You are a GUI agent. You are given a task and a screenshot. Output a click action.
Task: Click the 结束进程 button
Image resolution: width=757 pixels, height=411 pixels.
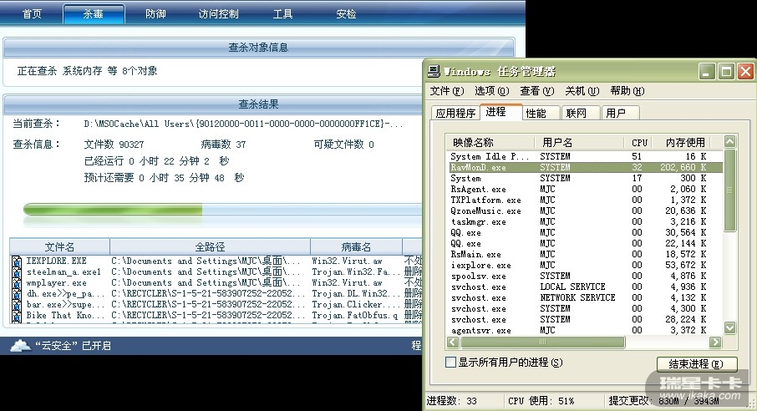pos(696,363)
